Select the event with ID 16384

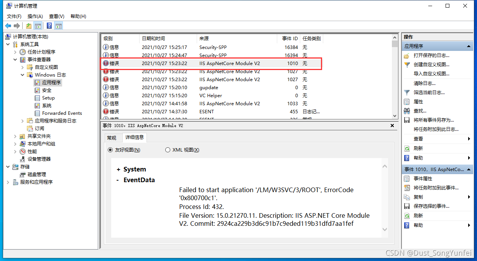click(247, 47)
